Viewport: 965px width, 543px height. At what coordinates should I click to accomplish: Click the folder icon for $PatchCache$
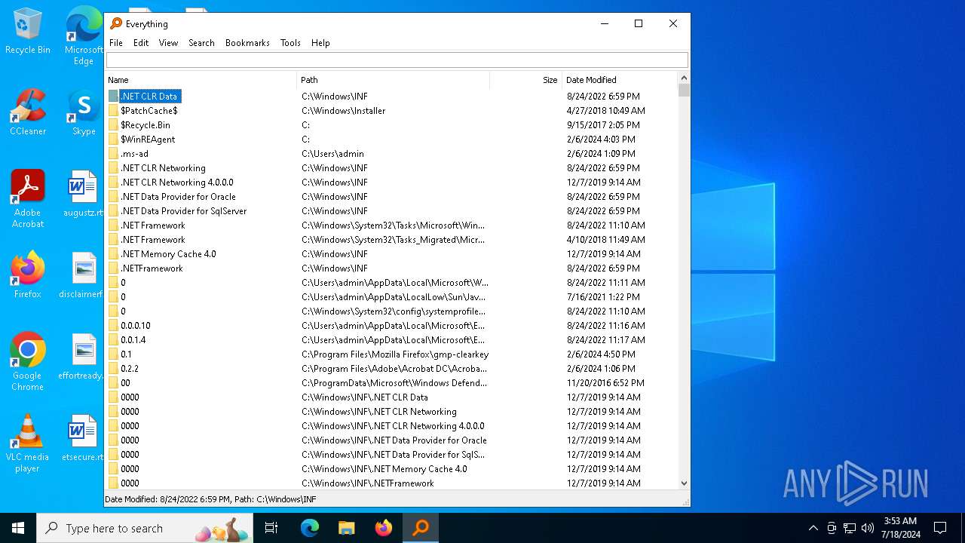pos(113,111)
